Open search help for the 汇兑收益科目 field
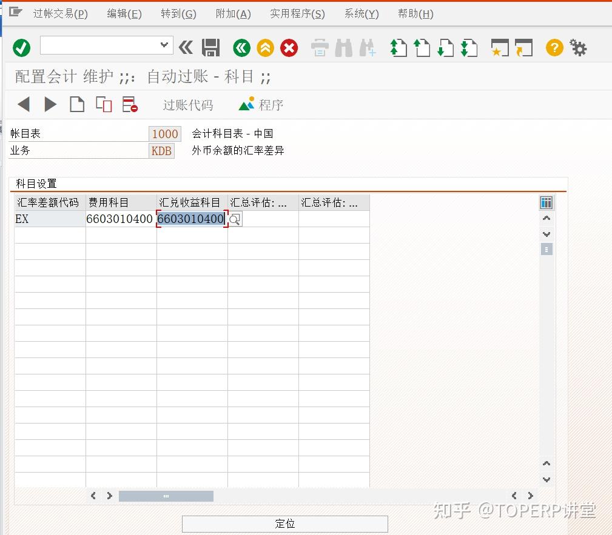The height and width of the screenshot is (535, 612). pyautogui.click(x=235, y=219)
